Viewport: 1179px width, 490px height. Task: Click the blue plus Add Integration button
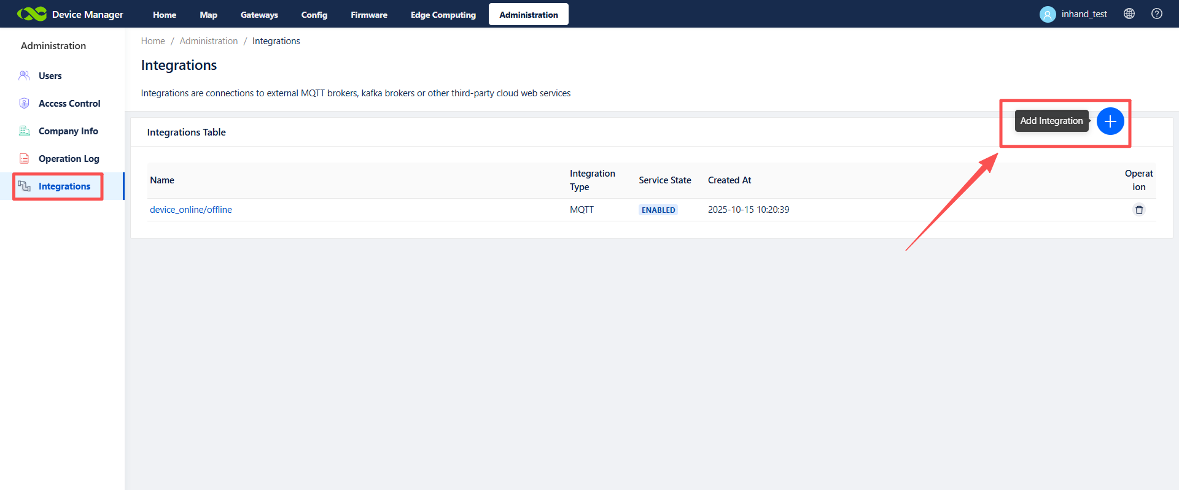click(1110, 121)
